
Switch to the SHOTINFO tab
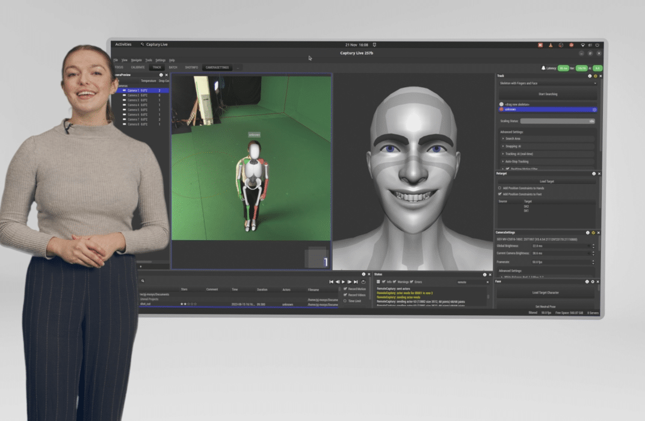191,67
